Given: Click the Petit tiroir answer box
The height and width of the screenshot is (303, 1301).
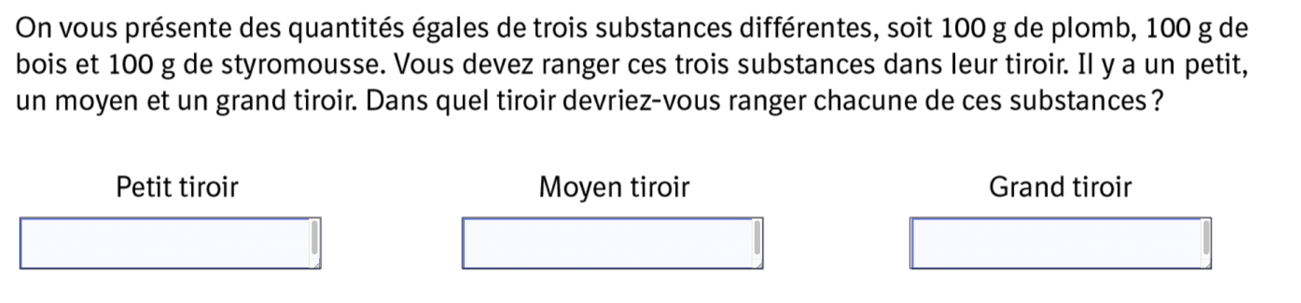Looking at the screenshot, I should 165,243.
